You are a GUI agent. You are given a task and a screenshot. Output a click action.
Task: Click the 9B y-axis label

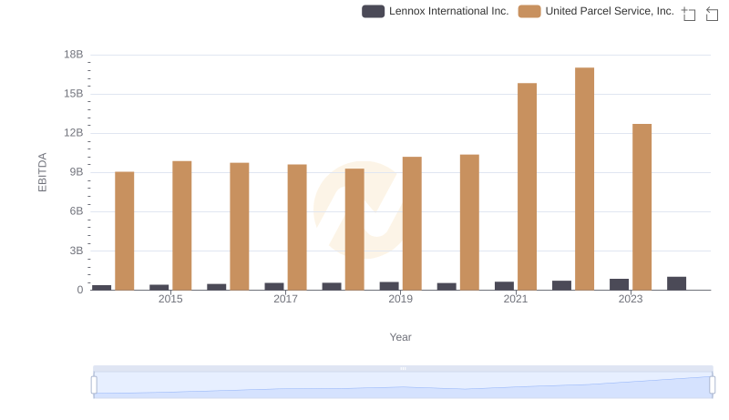tap(77, 172)
